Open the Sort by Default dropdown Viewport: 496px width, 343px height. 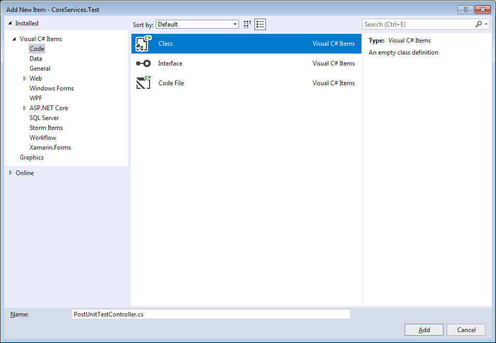(197, 24)
